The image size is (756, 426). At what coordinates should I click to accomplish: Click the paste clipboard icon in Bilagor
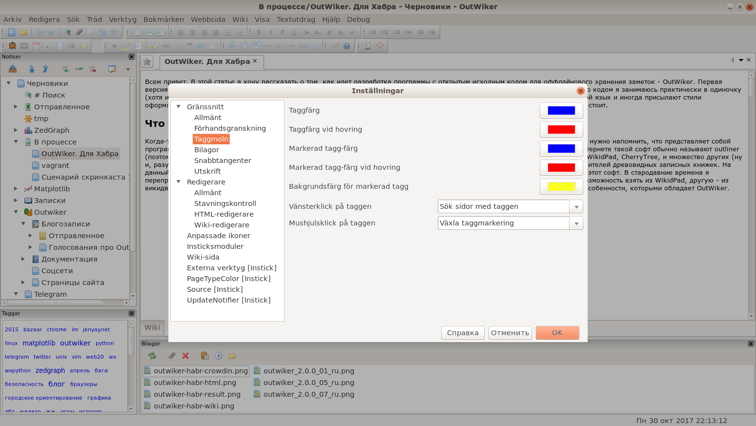(204, 356)
